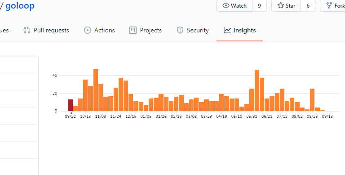Click the star icon on the Star button
Image resolution: width=345 pixels, height=175 pixels.
(280, 5)
